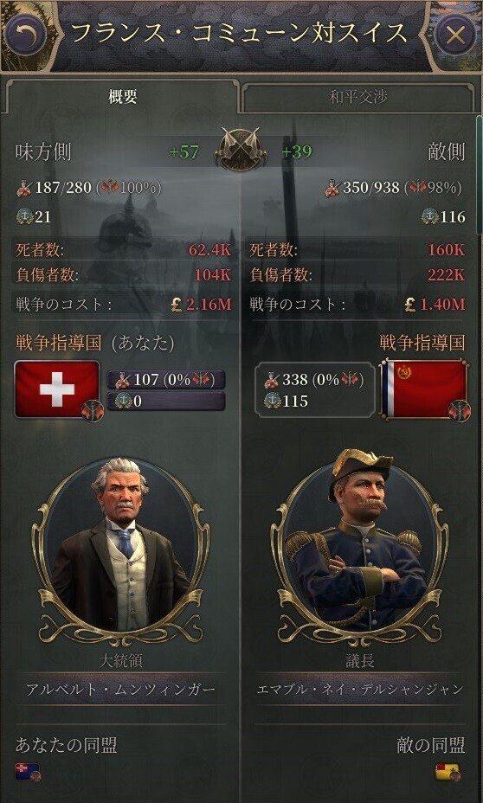Image resolution: width=483 pixels, height=803 pixels.
Task: Click the friendly war score +57
Action: 184,152
